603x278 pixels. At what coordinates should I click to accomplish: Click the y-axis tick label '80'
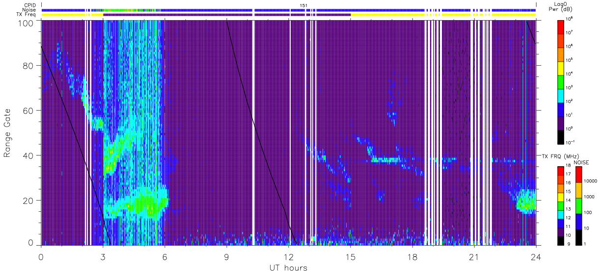(29, 65)
